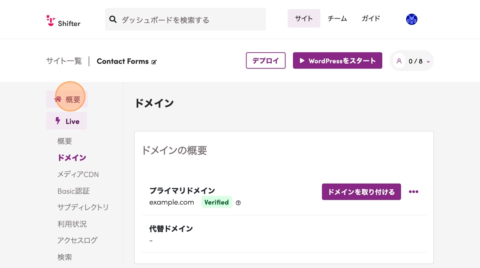Click the edit icon beside Contact Forms
This screenshot has height=268, width=480.
pos(154,62)
